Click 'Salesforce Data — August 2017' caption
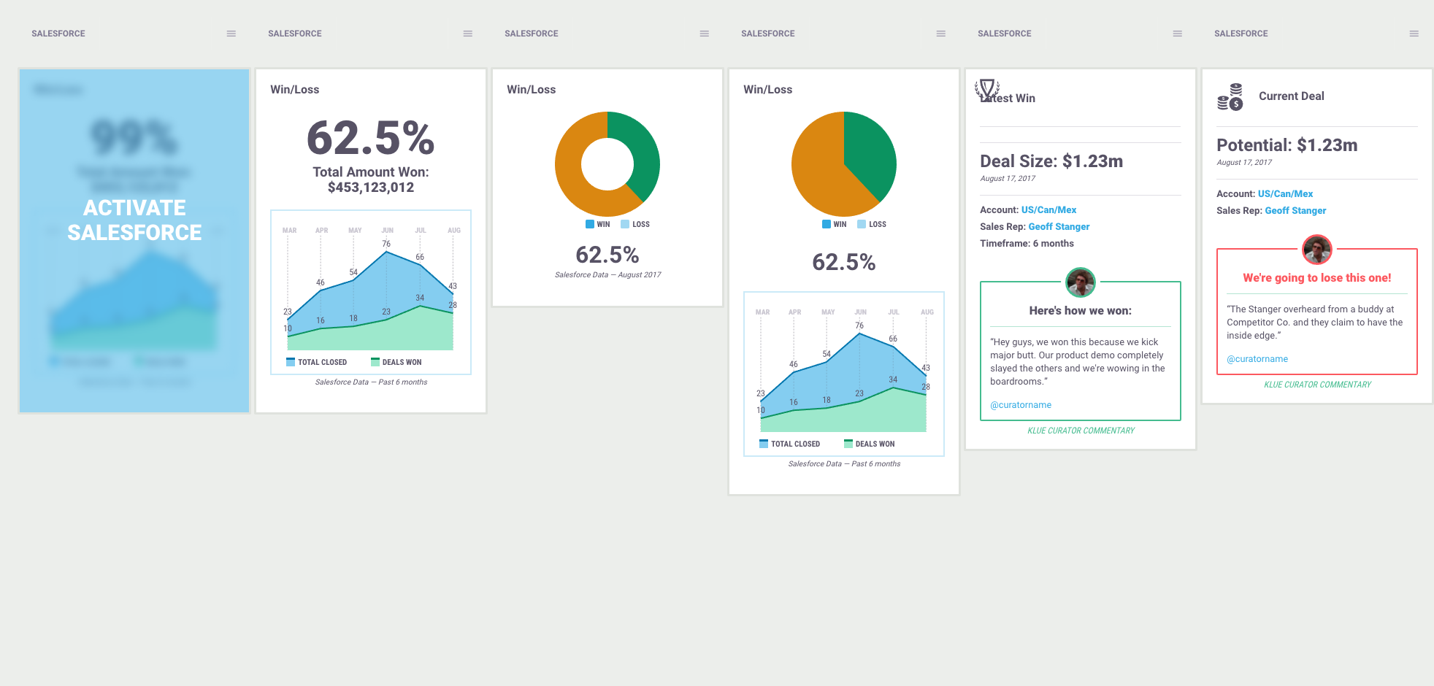The image size is (1434, 686). click(x=607, y=275)
